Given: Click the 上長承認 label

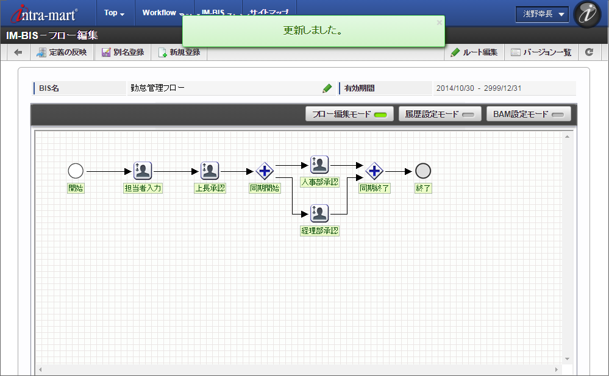Looking at the screenshot, I should pyautogui.click(x=210, y=188).
